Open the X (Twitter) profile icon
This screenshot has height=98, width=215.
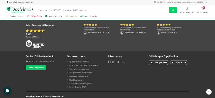(123, 62)
